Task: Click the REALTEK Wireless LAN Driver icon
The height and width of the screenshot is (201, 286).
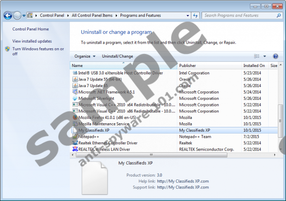Action: 75,149
